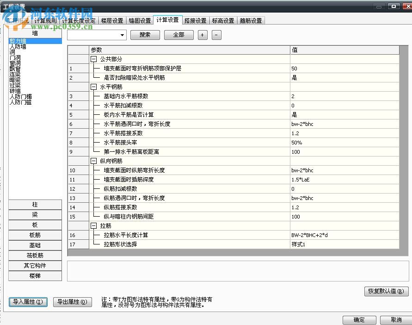Open the 楼梯 (Stairs) category panel

[x=35, y=275]
